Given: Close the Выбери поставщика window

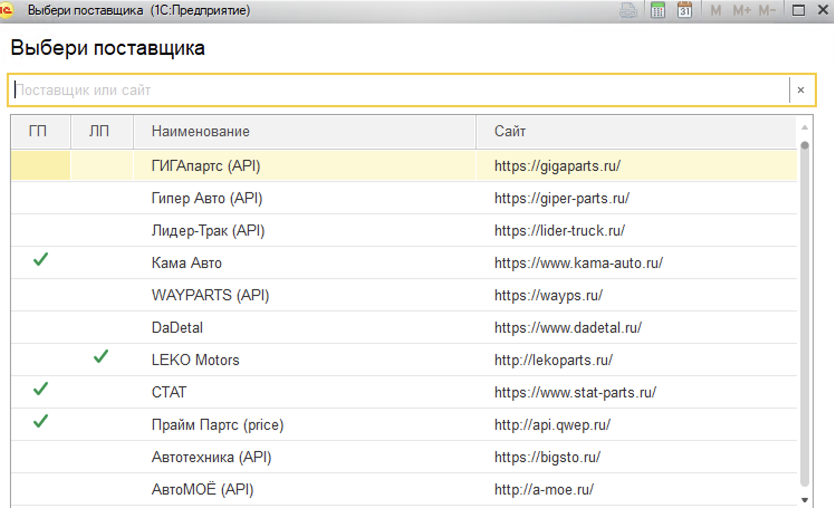Looking at the screenshot, I should 823,10.
